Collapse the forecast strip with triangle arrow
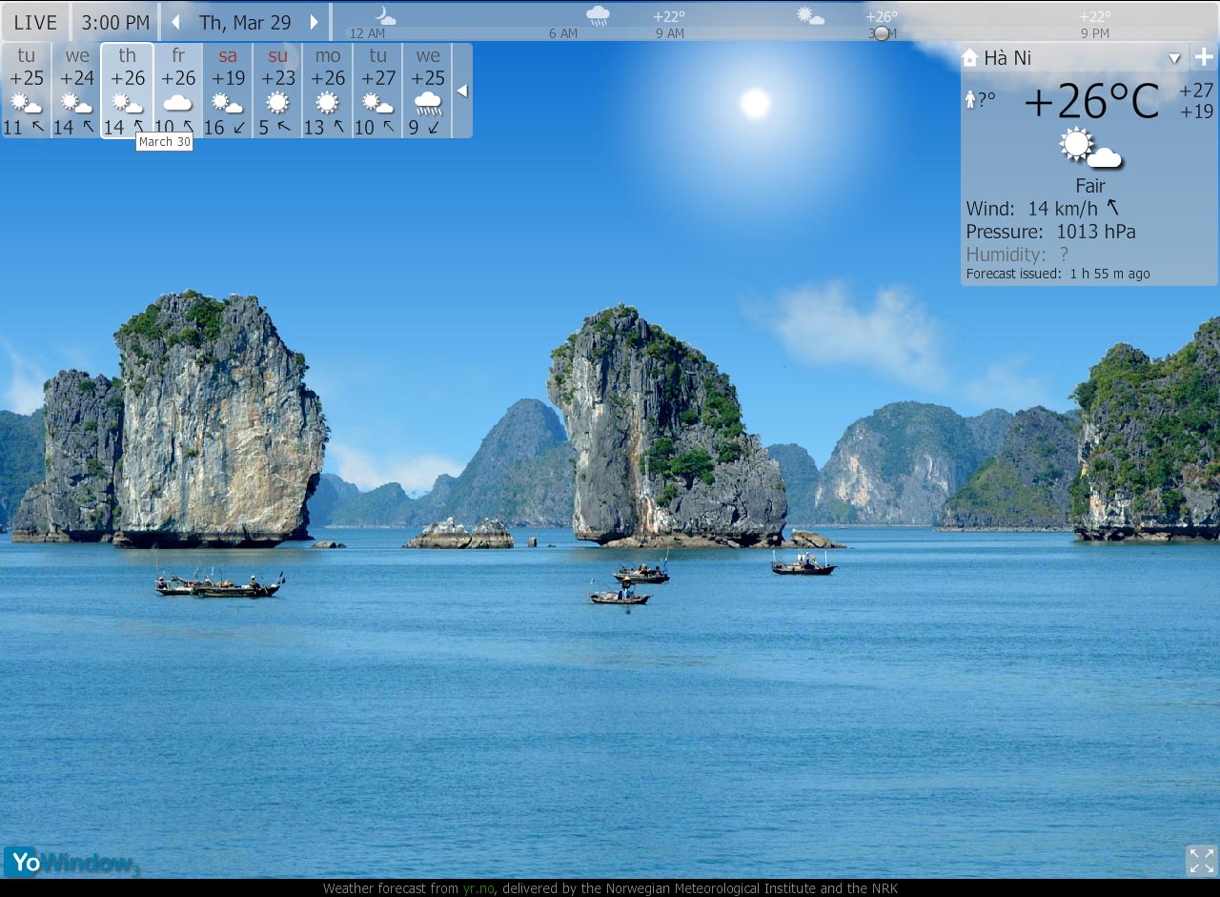1220x897 pixels. (462, 91)
